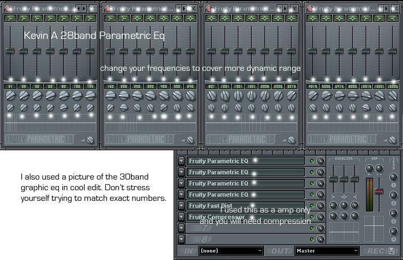
Task: Open the OUT dropdown showing Master
Action: [327, 251]
